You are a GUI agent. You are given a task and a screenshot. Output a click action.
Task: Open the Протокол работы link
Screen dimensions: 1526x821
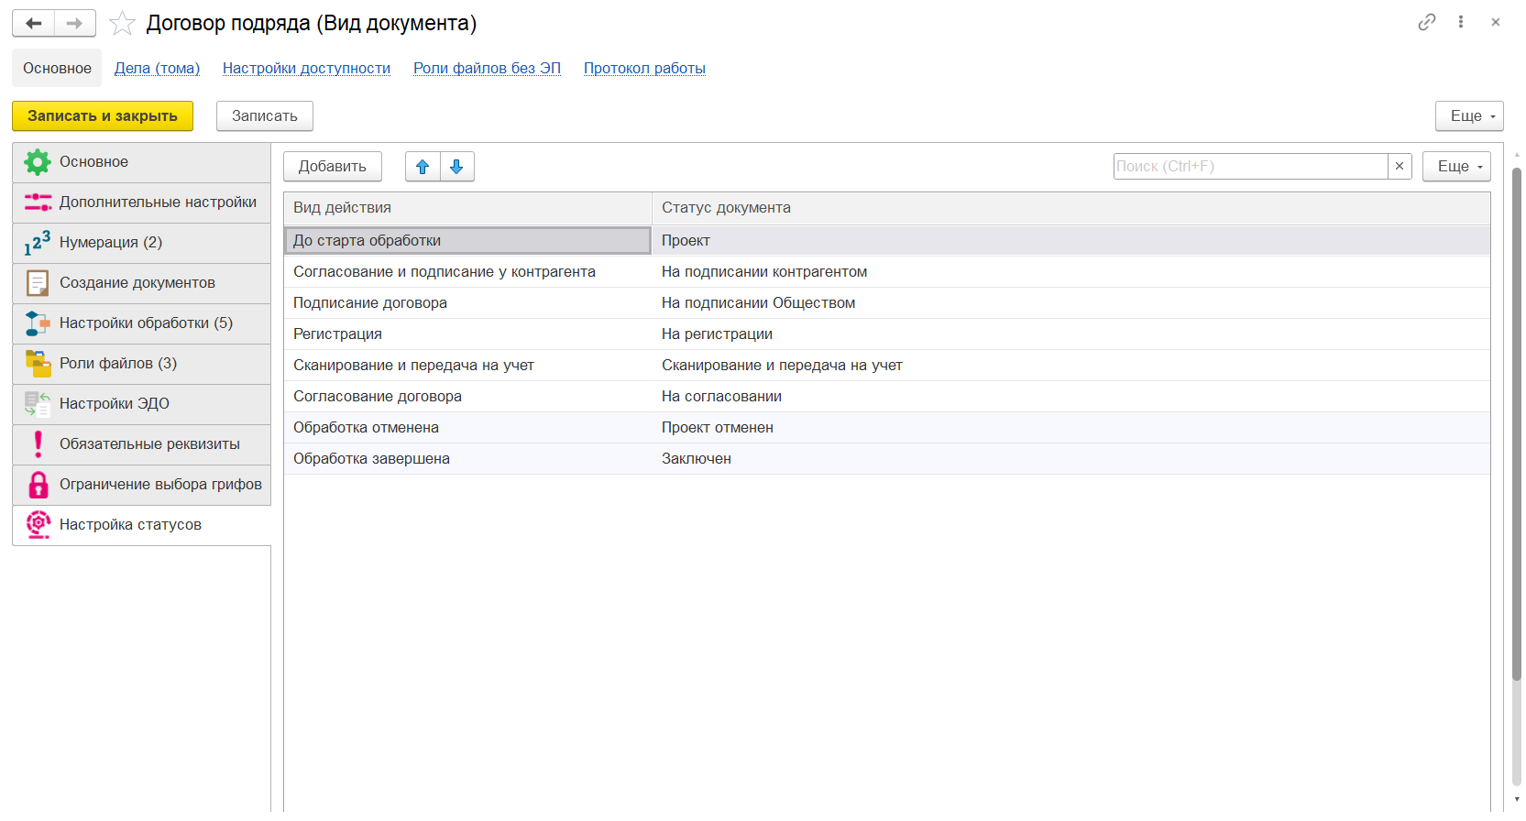(x=644, y=69)
